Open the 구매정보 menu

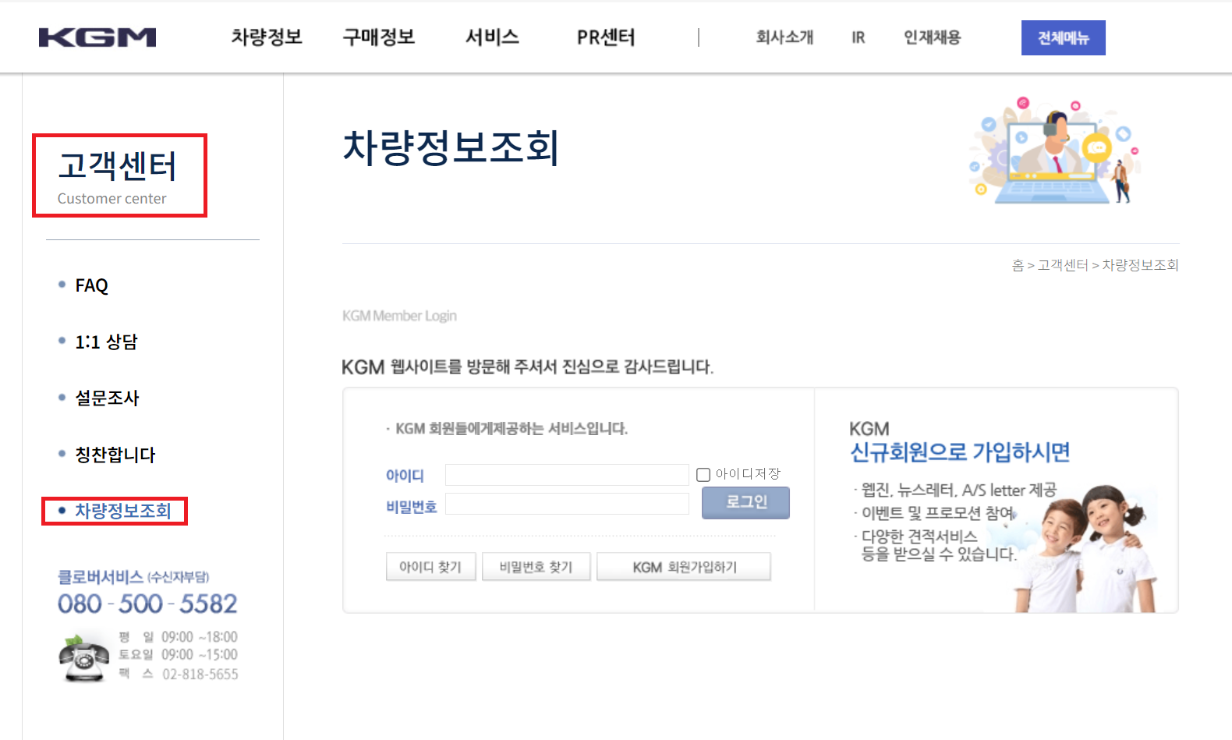point(379,37)
